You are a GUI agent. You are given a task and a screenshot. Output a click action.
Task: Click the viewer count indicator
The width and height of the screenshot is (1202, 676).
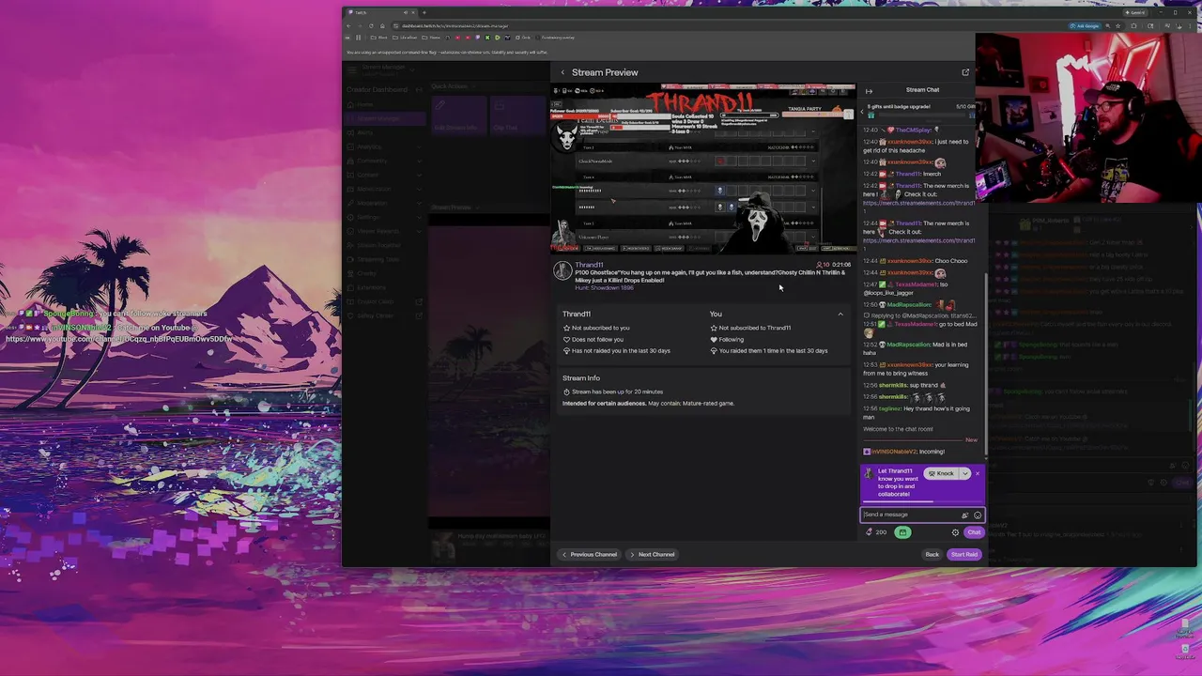824,265
